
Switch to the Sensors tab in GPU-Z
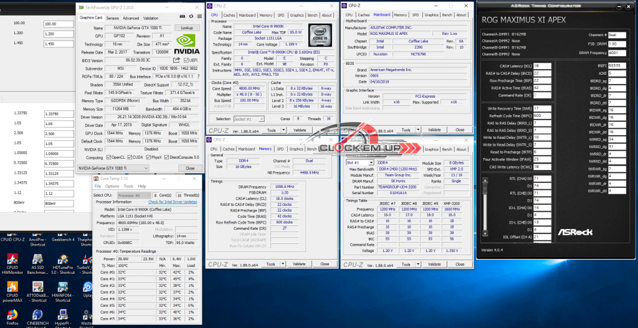[x=112, y=18]
